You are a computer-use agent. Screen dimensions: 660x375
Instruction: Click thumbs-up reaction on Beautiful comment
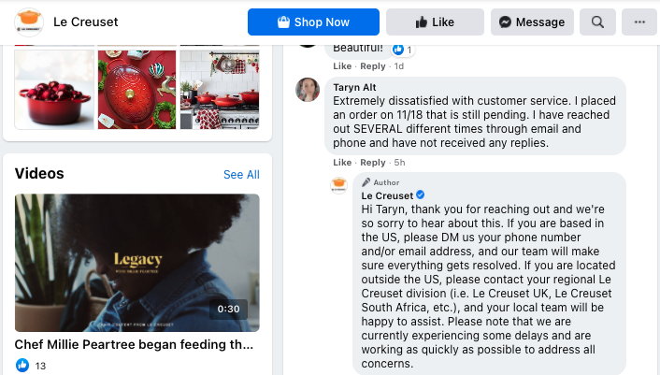(398, 50)
